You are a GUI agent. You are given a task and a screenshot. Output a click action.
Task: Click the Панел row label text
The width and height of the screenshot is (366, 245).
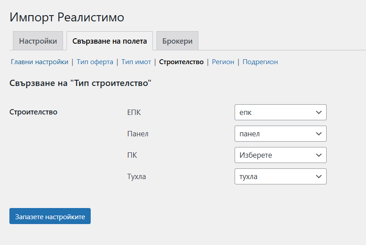[x=138, y=134]
